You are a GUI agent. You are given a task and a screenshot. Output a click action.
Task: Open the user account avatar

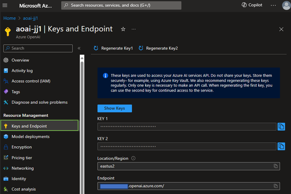[x=286, y=5]
